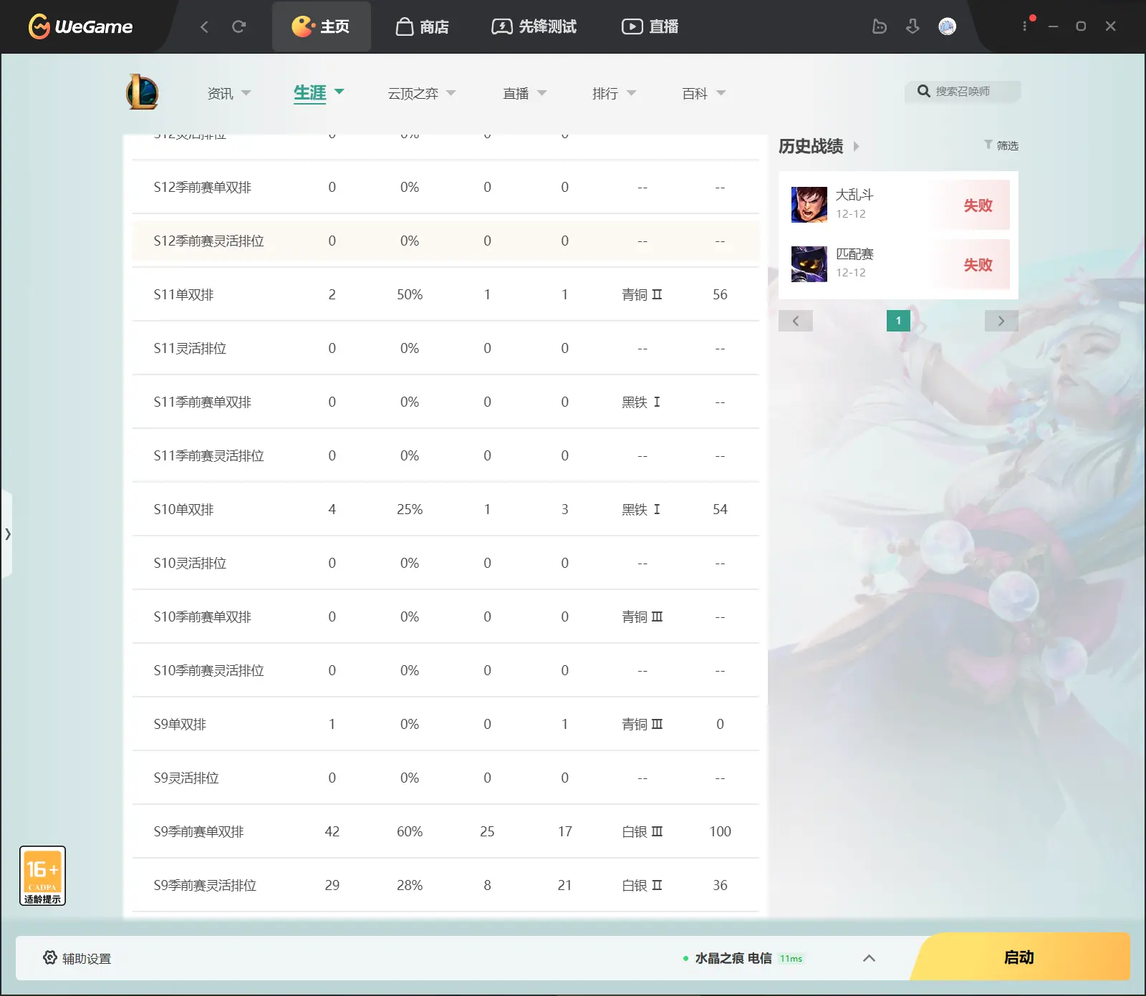Viewport: 1146px width, 996px height.
Task: Click 失败 result on 大乱斗 match
Action: pyautogui.click(x=978, y=206)
